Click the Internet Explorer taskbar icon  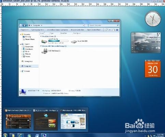pos(20,135)
